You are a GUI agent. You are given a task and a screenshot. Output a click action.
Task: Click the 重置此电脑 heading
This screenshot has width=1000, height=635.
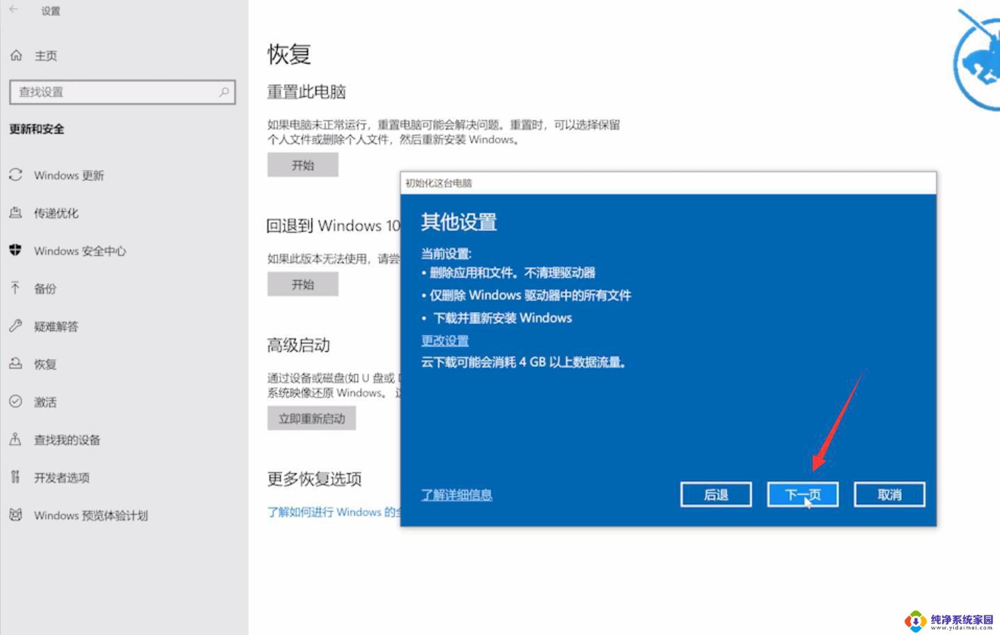[306, 92]
